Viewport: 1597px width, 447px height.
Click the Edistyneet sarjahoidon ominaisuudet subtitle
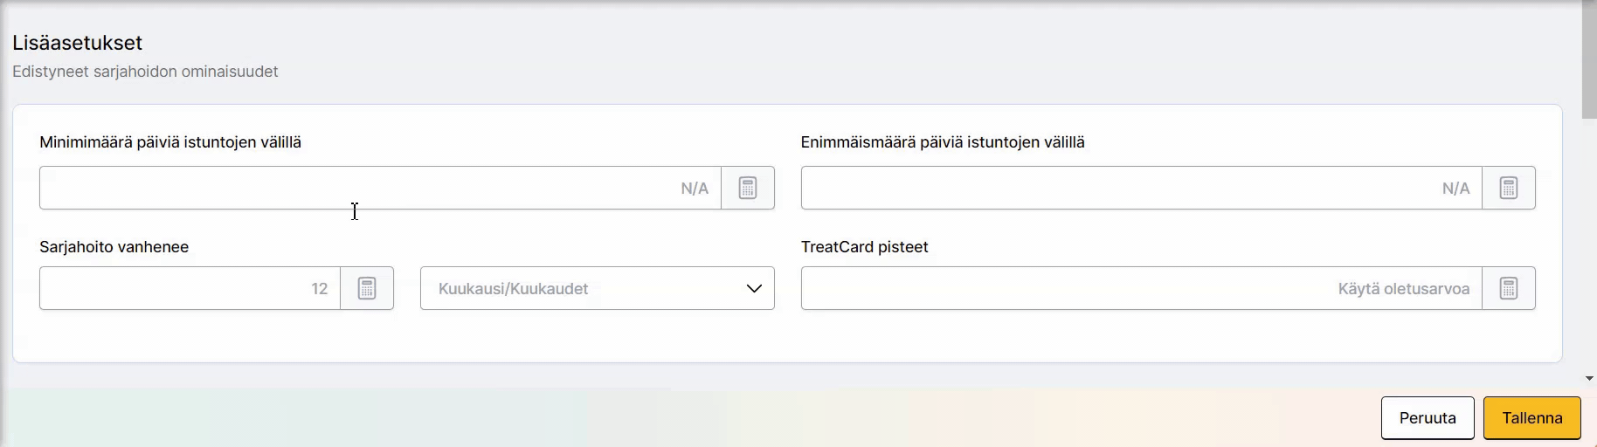tap(145, 72)
